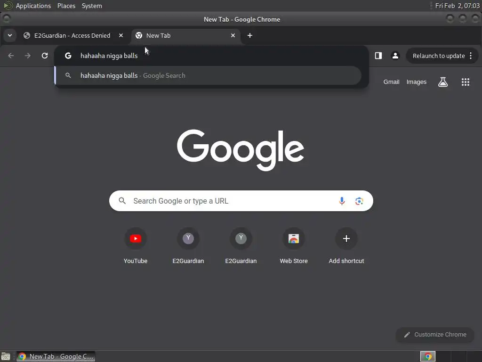Click Customize Chrome button
Viewport: 482px width, 362px height.
[435, 335]
